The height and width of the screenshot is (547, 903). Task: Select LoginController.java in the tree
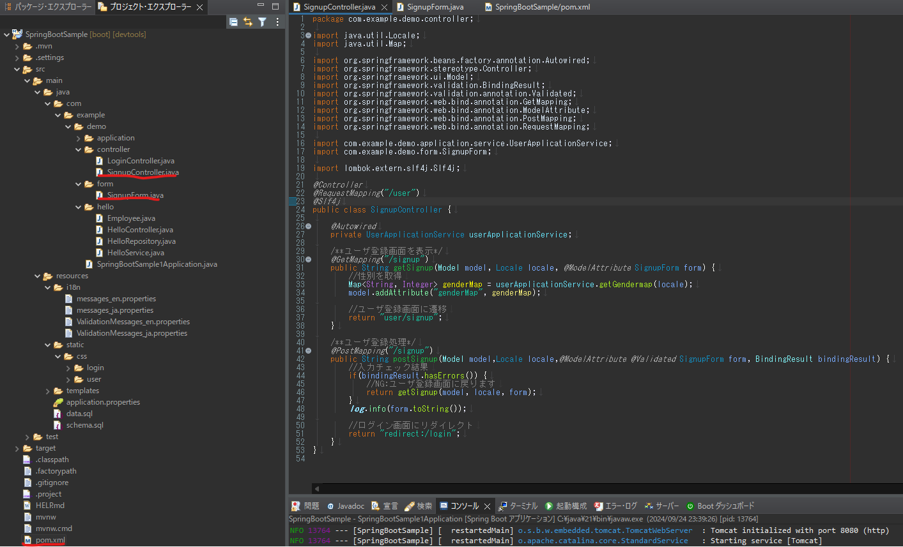pos(140,161)
